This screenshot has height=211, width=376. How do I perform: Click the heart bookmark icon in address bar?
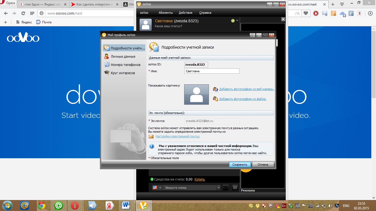click(x=306, y=13)
